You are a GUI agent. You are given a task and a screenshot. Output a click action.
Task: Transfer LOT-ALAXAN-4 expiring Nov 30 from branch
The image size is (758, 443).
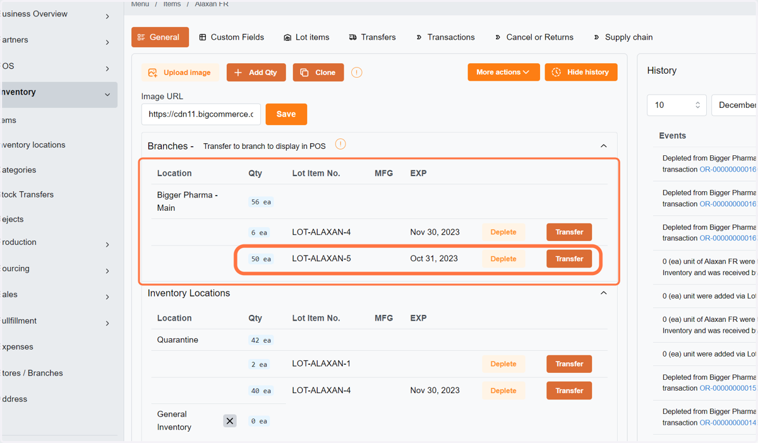click(569, 232)
